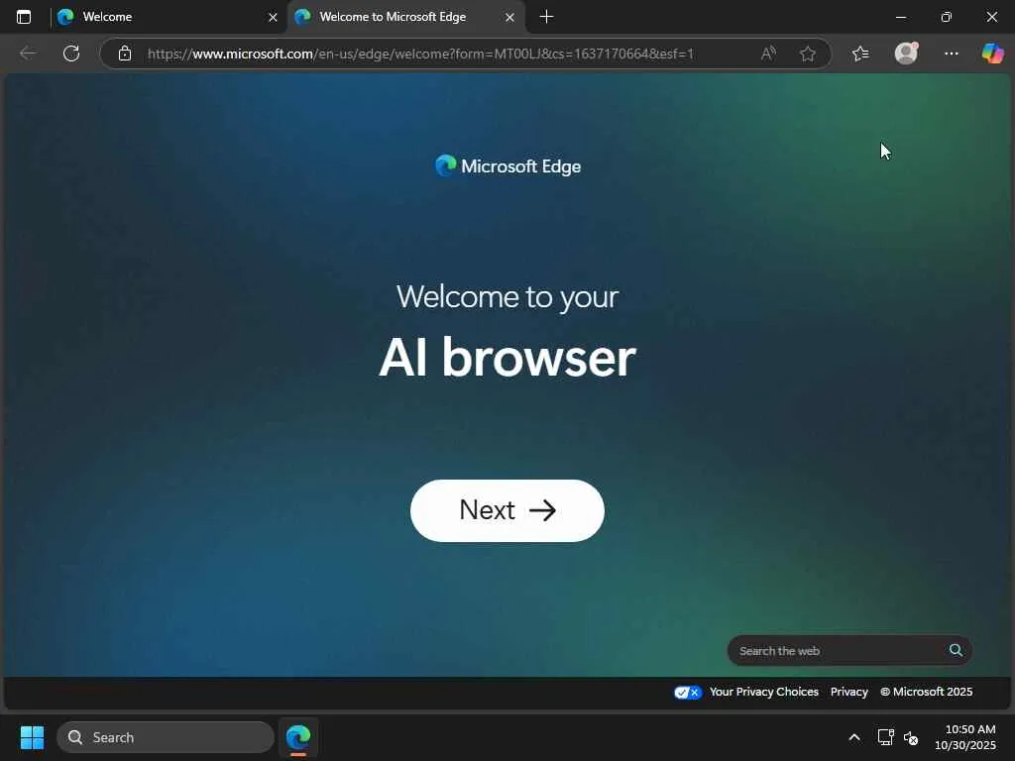Minimize the Edge window
Screen dimensions: 1015x761
900,18
